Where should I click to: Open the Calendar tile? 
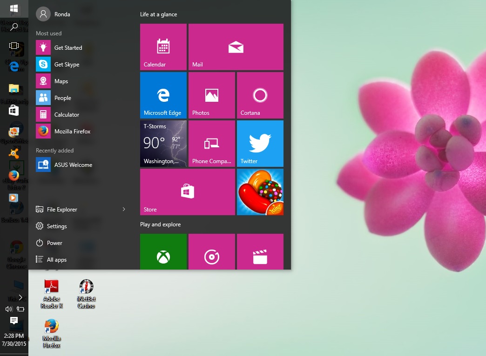click(163, 47)
